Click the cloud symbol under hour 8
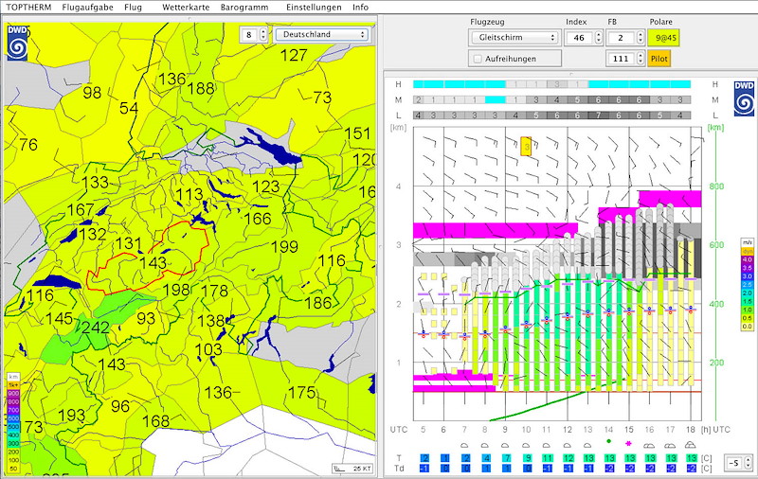This screenshot has width=758, height=479. click(485, 445)
